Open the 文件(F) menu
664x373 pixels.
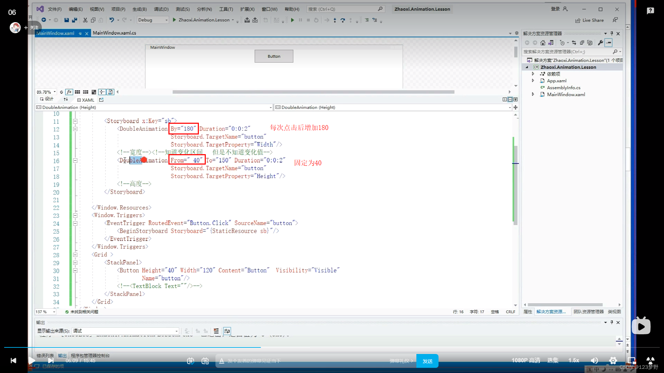(x=55, y=9)
